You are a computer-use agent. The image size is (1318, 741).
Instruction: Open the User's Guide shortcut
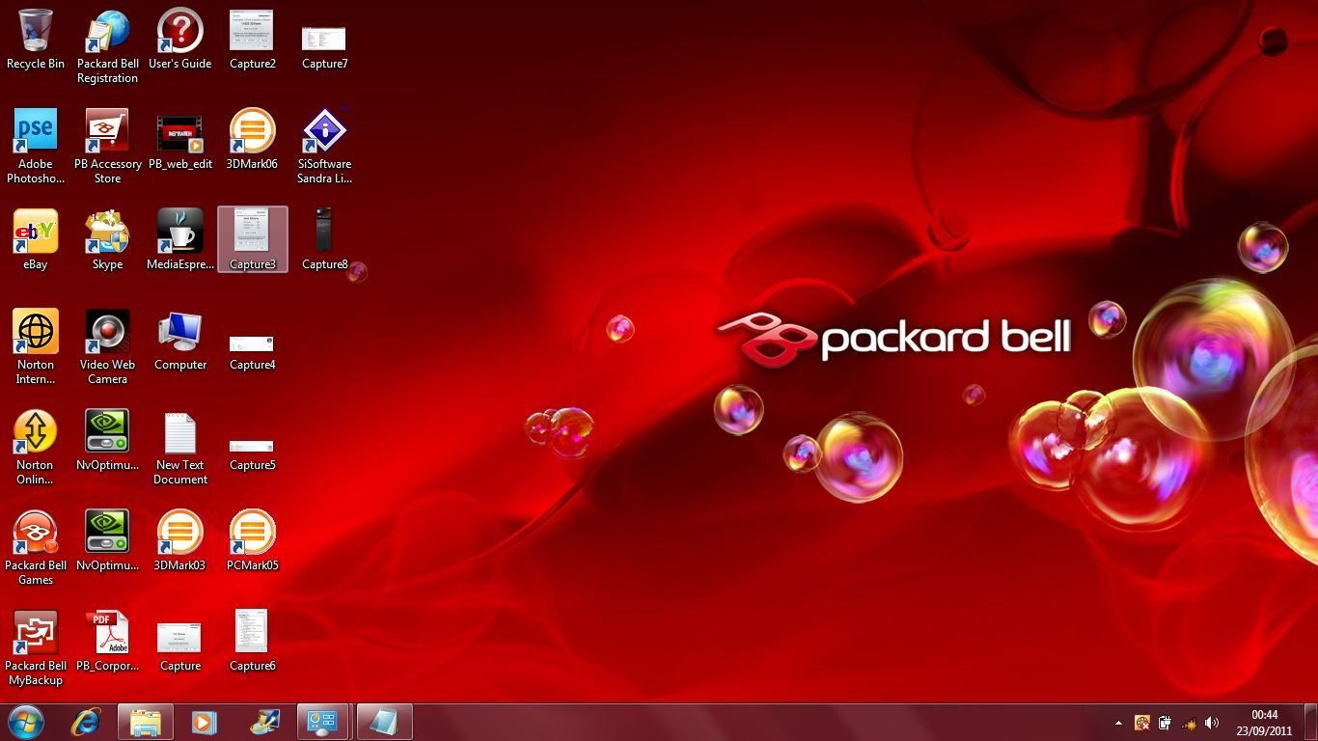[x=179, y=41]
